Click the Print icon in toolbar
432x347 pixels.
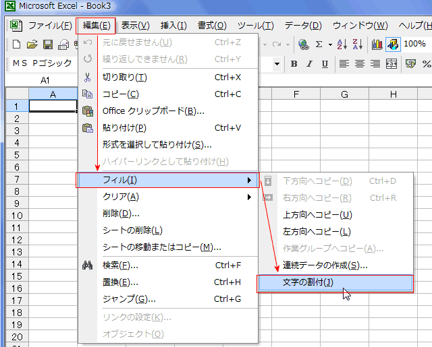63,44
